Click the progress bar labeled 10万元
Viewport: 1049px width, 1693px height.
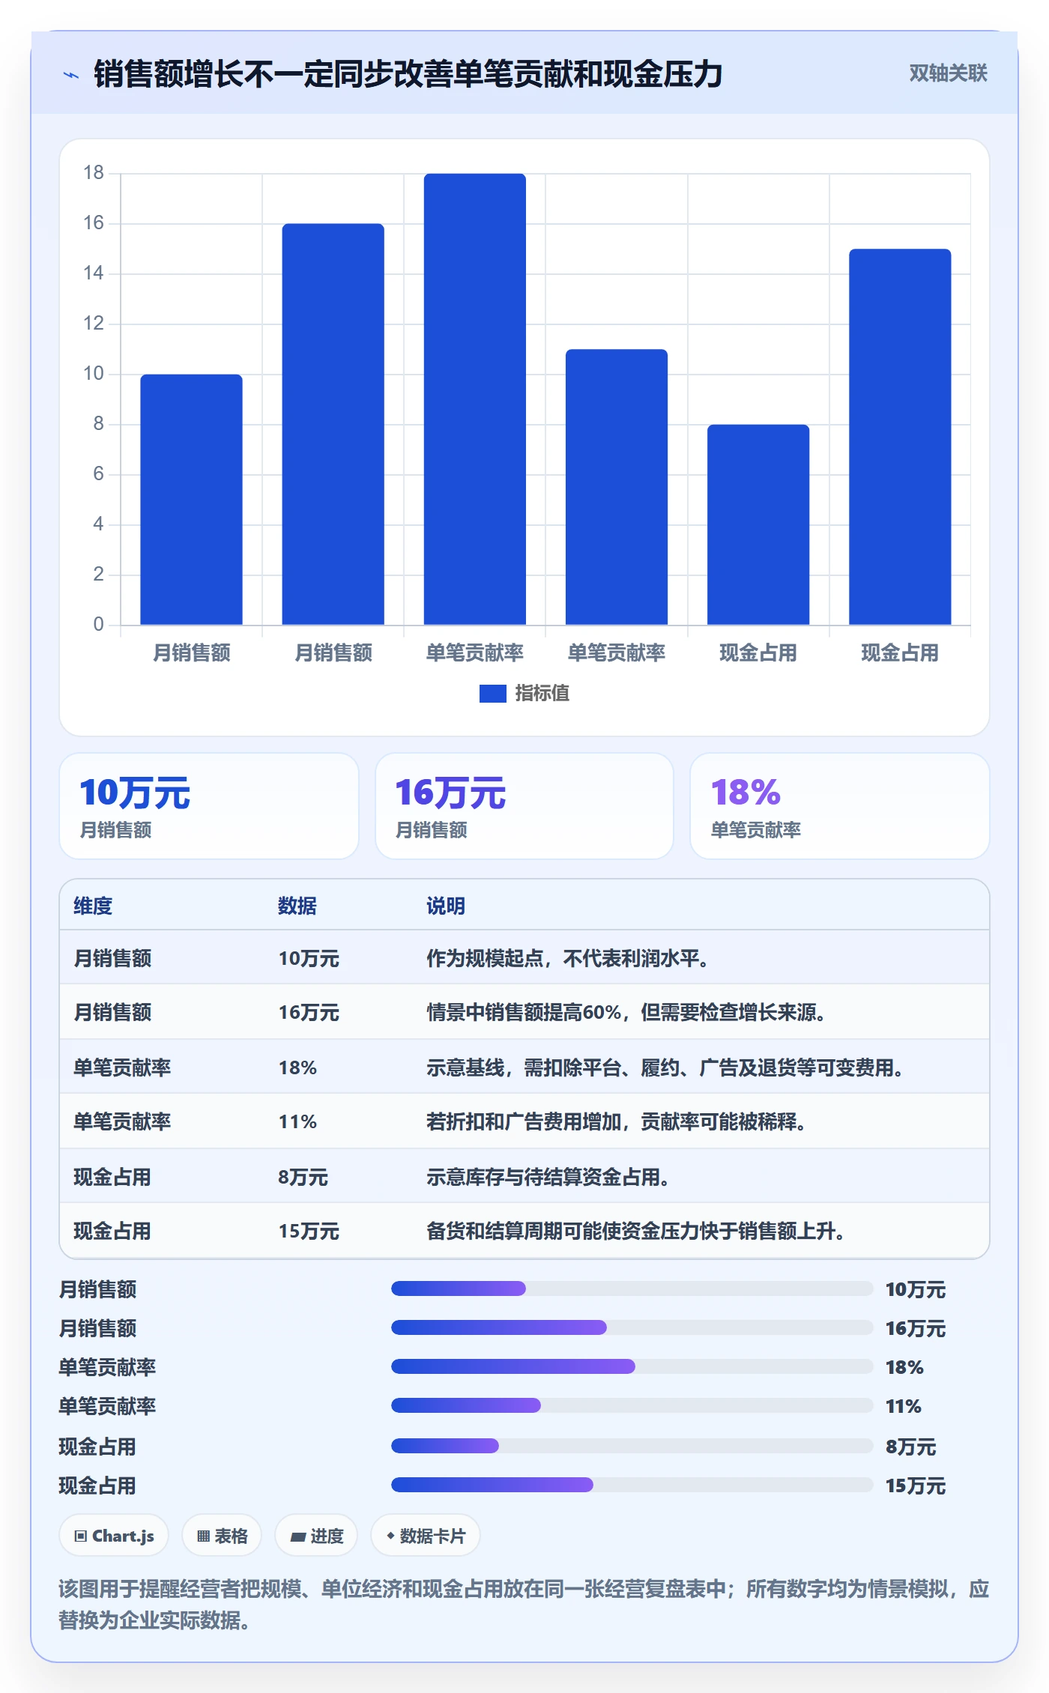point(632,1288)
